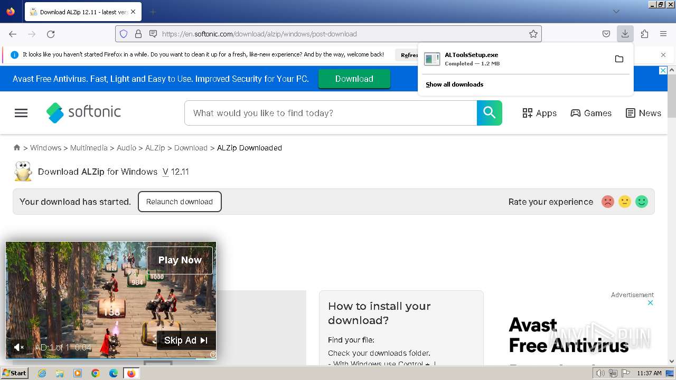Go to the Softonic logo homepage
The height and width of the screenshot is (380, 676).
click(83, 112)
